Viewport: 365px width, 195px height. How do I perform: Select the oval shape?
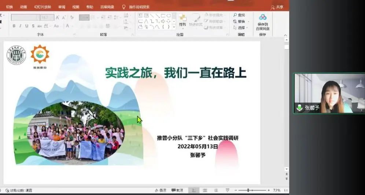(169, 16)
